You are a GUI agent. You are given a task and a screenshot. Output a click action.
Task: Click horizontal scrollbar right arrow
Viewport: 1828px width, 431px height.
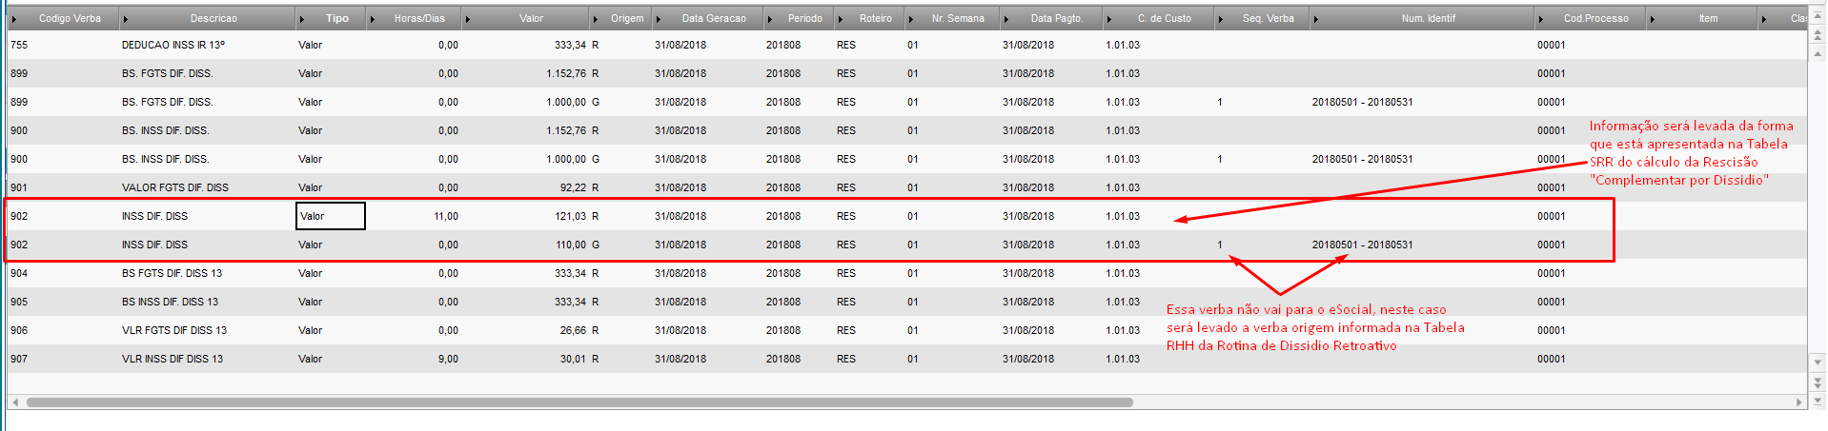pos(1799,402)
